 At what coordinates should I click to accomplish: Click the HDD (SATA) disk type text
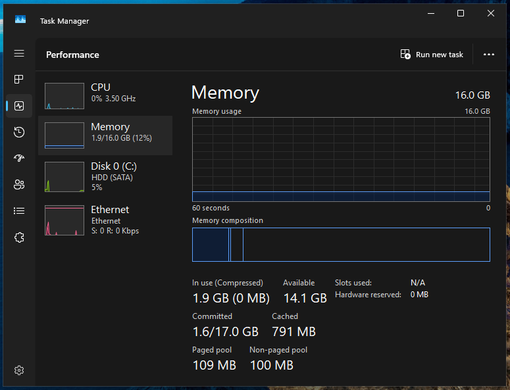[112, 178]
